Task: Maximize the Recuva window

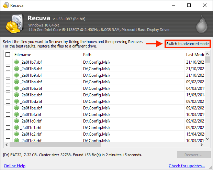Action: coord(189,5)
